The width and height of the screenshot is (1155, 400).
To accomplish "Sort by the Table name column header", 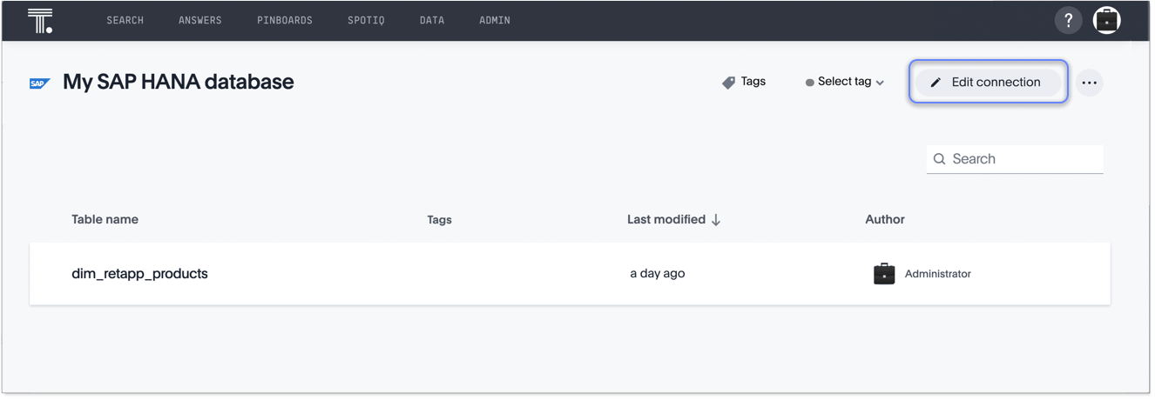I will tap(105, 220).
